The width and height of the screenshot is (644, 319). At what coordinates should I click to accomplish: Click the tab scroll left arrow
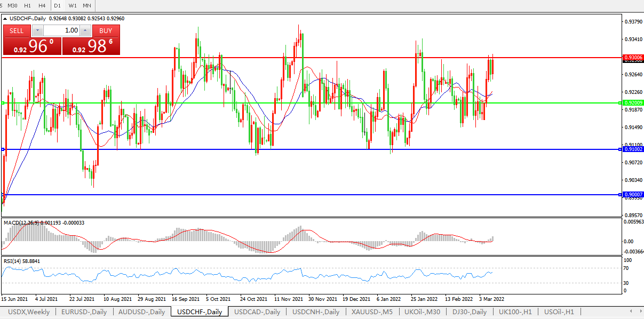point(632,311)
